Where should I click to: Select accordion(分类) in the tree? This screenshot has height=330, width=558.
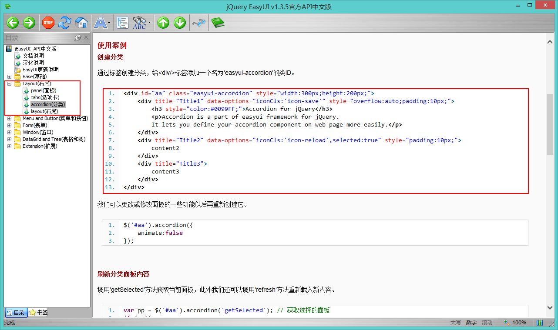click(x=48, y=104)
